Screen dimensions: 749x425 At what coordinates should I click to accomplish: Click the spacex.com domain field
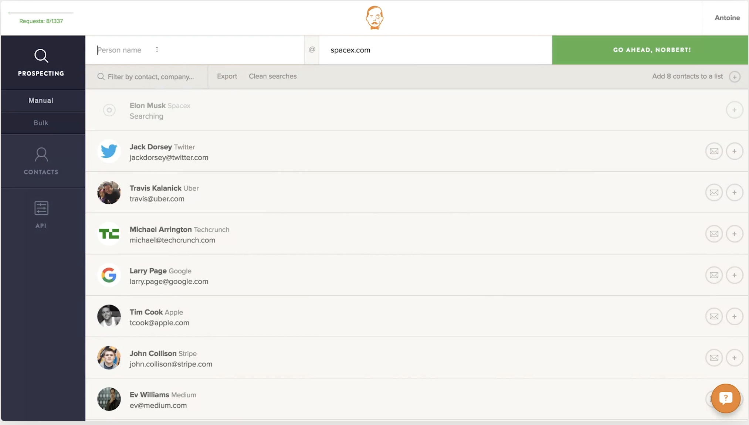pos(435,50)
